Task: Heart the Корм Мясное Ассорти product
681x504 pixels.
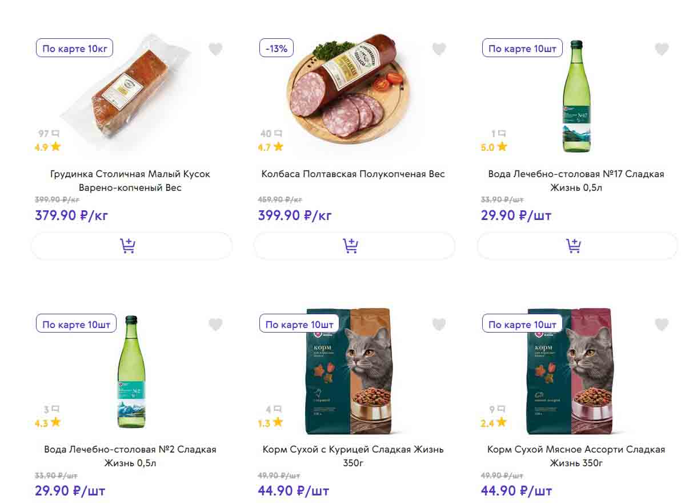Action: (x=661, y=325)
